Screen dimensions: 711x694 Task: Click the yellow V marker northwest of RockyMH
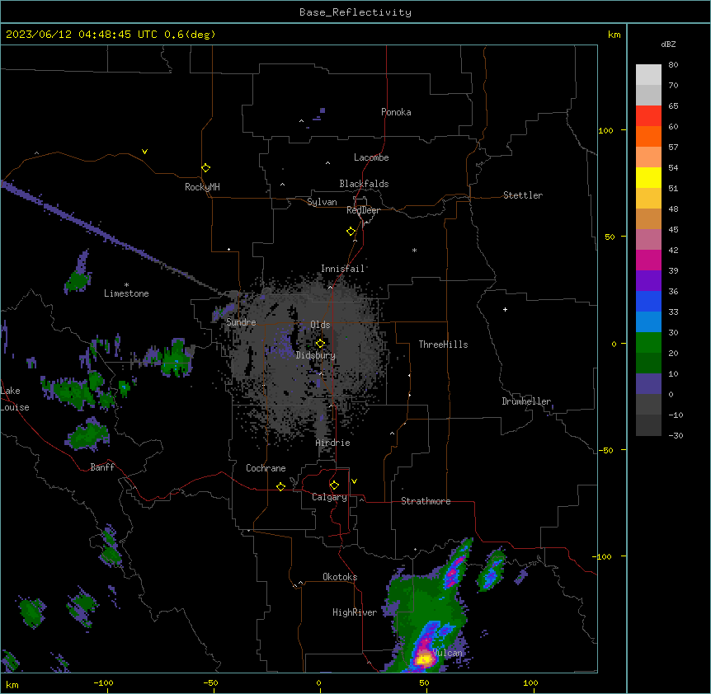coord(144,152)
